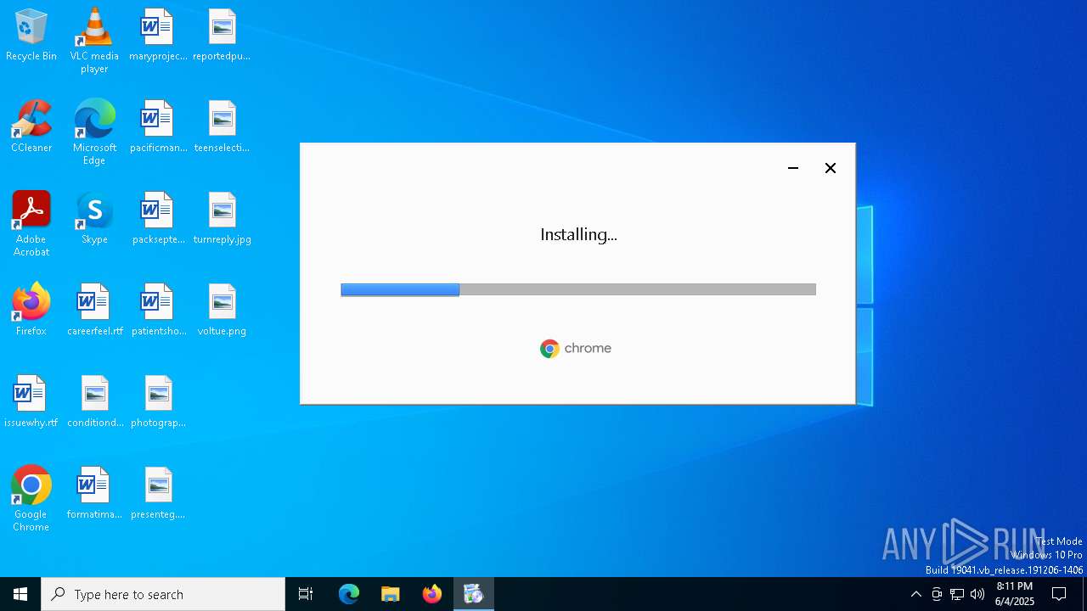Click the 'Installing...' status text
1087x611 pixels.
(578, 235)
